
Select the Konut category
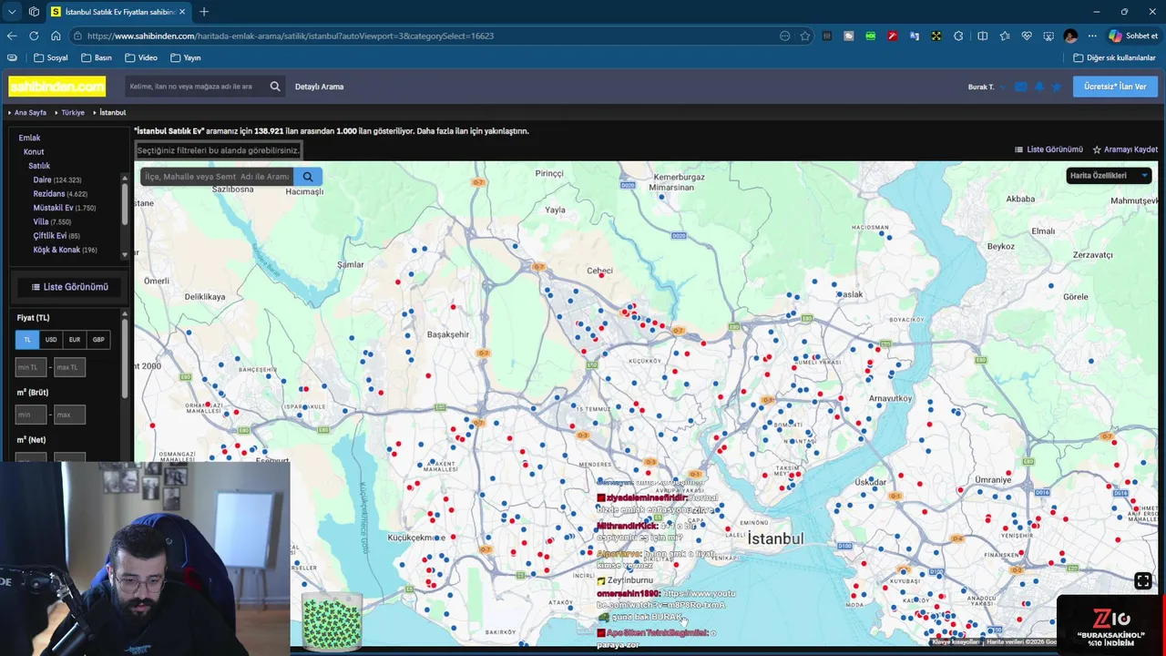pyautogui.click(x=34, y=152)
